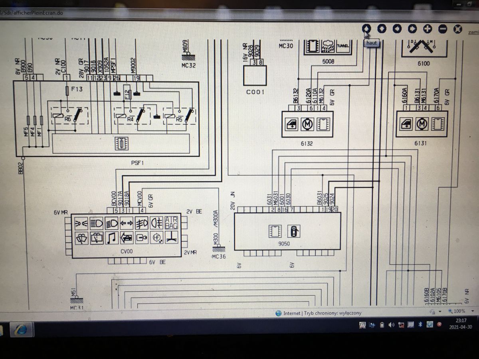Click the Internet protected mode status text
This screenshot has width=479, height=359.
[322, 313]
